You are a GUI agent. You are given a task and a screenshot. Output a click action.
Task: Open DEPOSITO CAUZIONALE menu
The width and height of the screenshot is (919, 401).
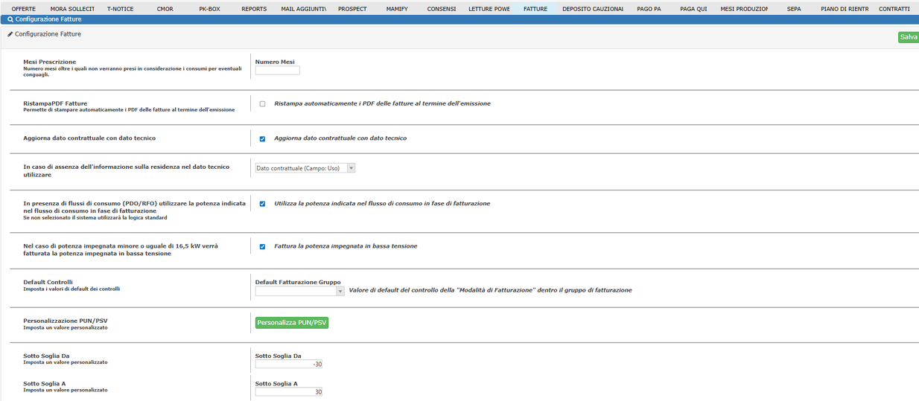[593, 9]
